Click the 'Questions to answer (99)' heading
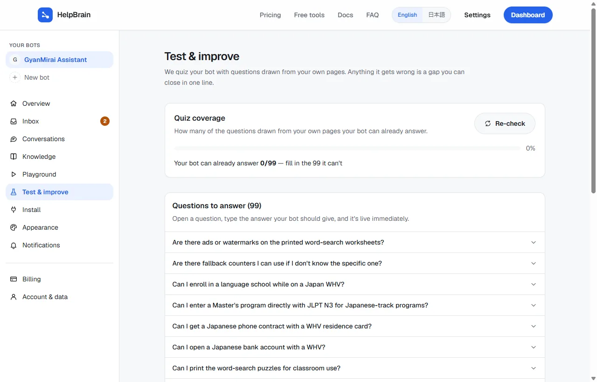 coord(217,205)
